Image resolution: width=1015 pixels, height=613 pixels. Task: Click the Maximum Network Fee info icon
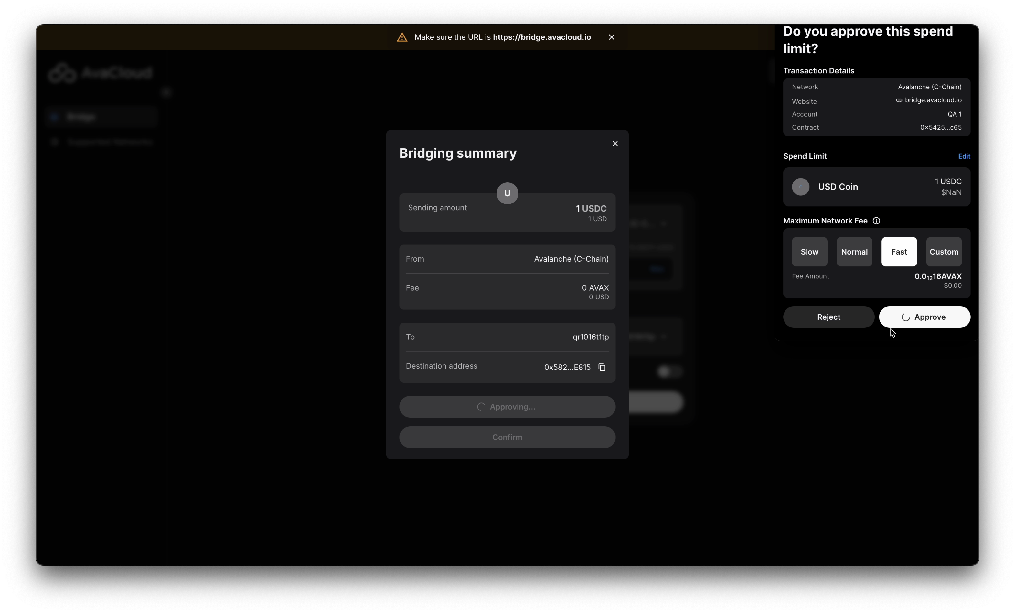[876, 221]
